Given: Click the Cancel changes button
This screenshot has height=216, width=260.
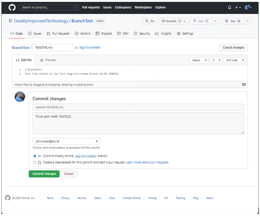Looking at the screenshot, I should tap(233, 47).
